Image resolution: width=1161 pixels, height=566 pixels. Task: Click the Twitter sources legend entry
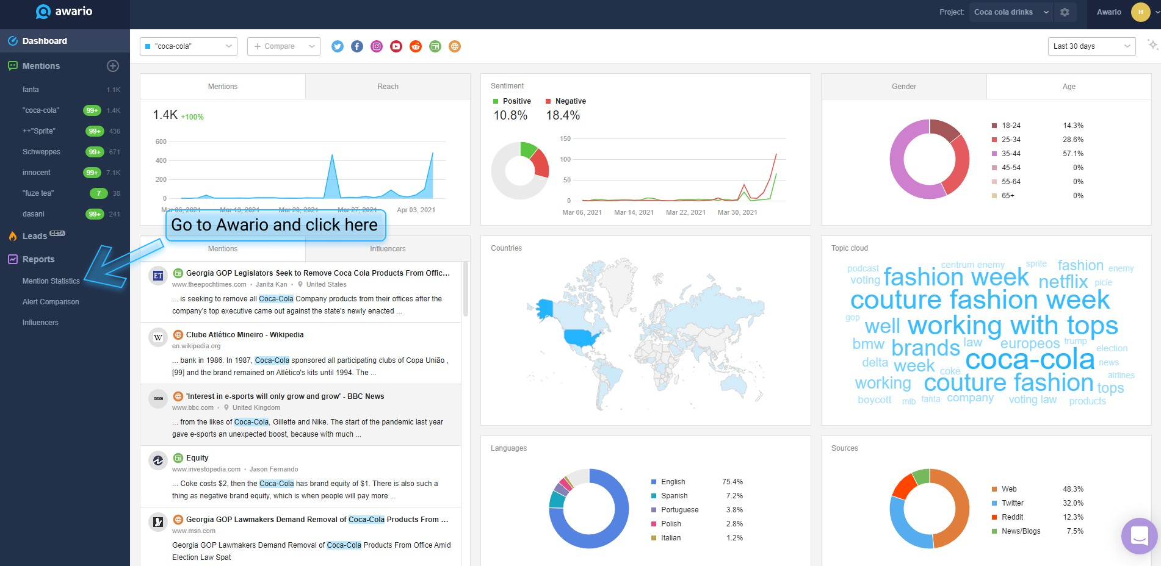pyautogui.click(x=1012, y=503)
